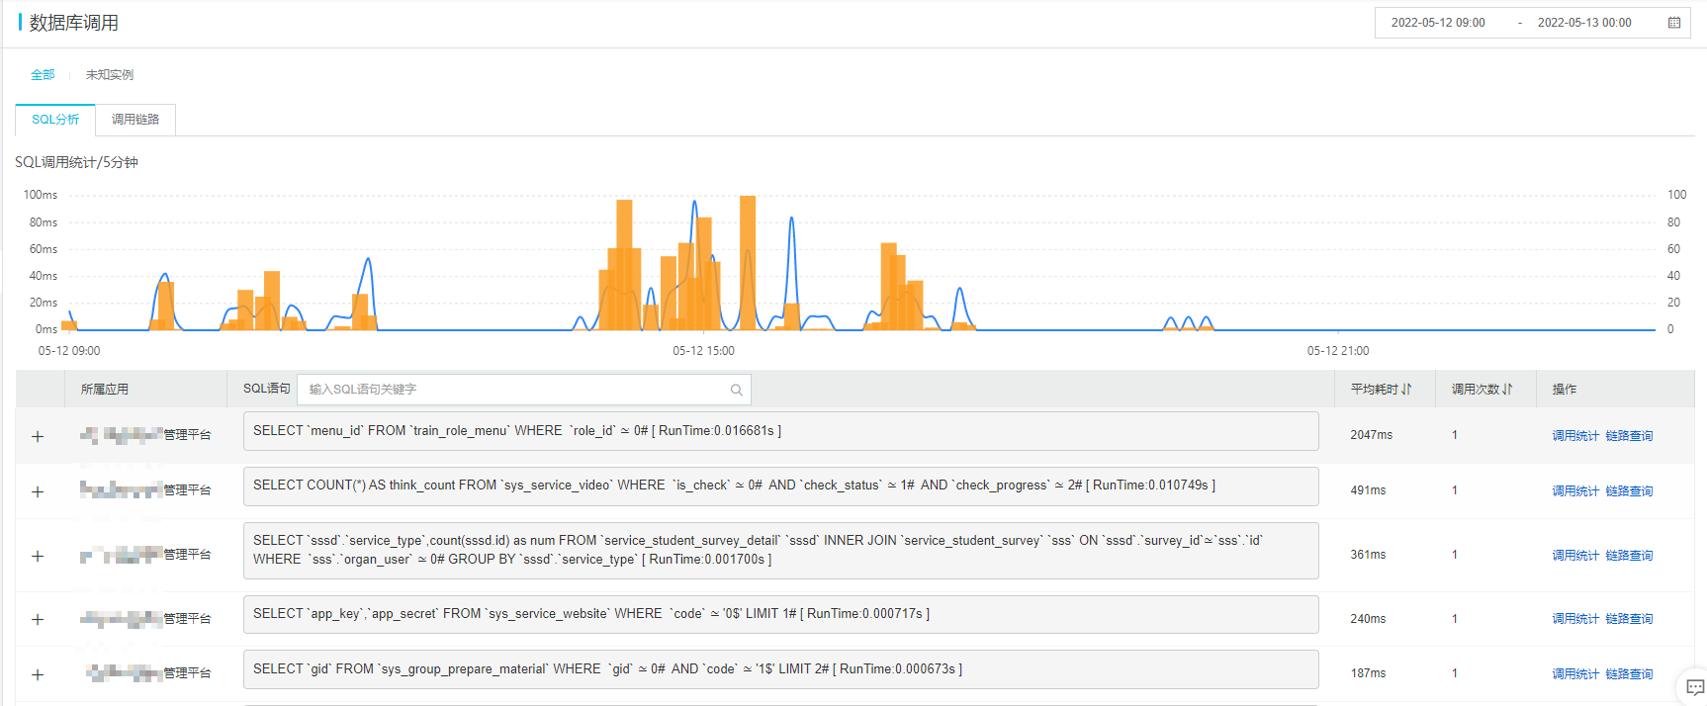Switch to the SQL分析 tab
Viewport: 1707px width, 706px height.
point(55,120)
